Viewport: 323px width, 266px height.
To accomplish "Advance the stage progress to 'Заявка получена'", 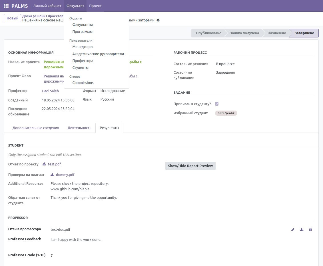I will point(244,33).
